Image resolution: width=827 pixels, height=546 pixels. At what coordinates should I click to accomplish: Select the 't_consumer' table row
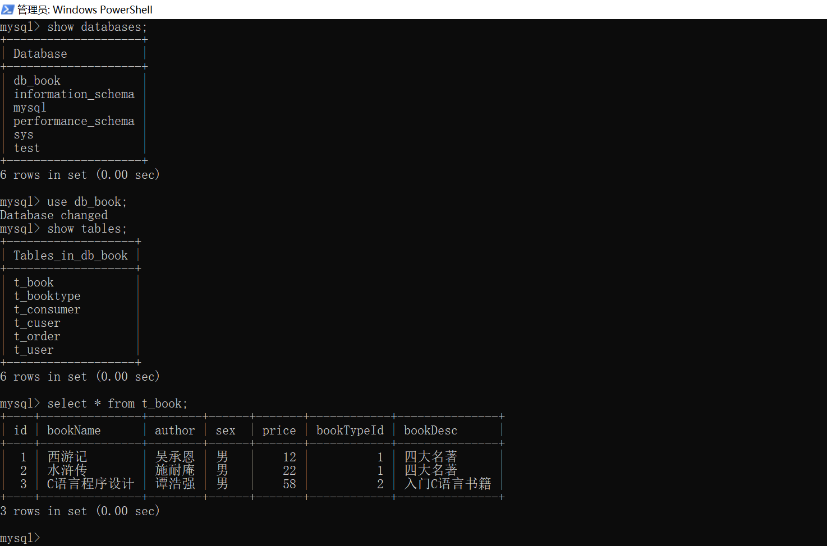point(47,309)
